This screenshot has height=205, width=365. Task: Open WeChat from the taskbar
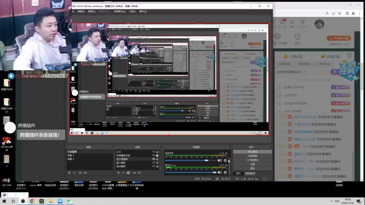[x=69, y=201]
